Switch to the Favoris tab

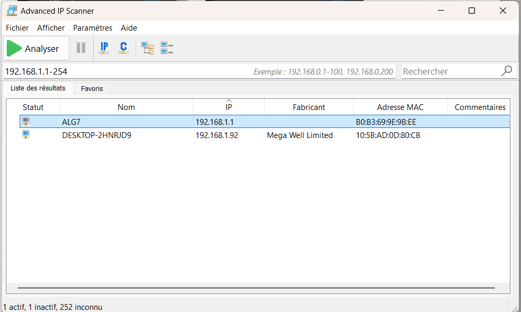tap(92, 88)
